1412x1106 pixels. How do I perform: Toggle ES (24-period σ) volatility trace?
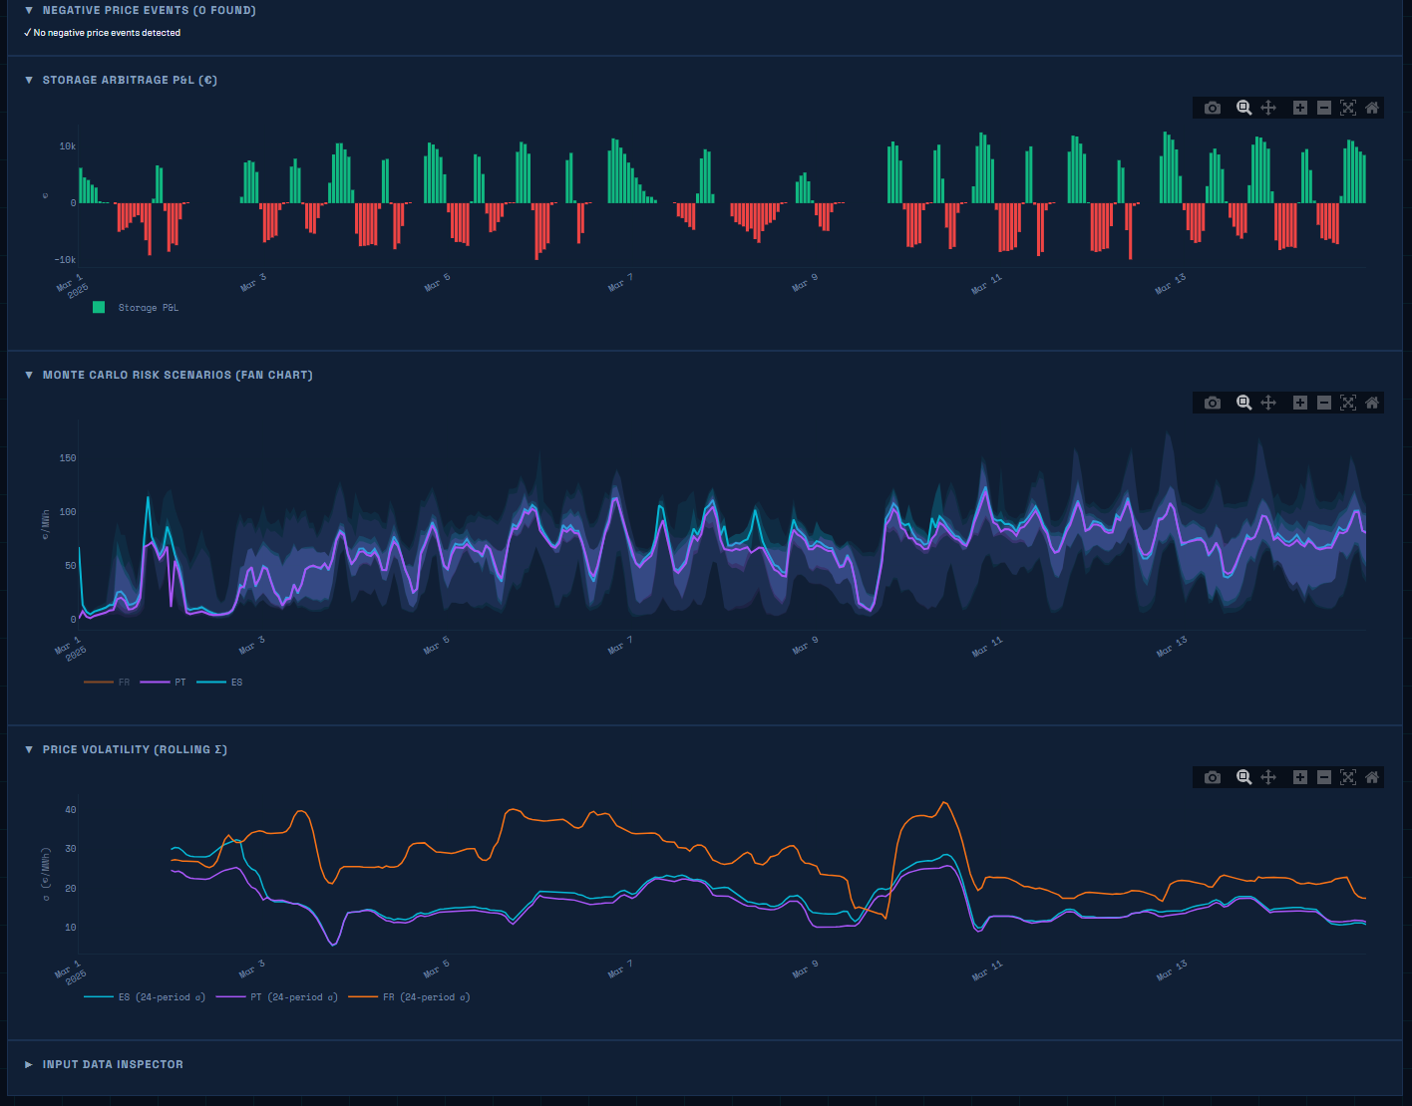click(x=145, y=997)
